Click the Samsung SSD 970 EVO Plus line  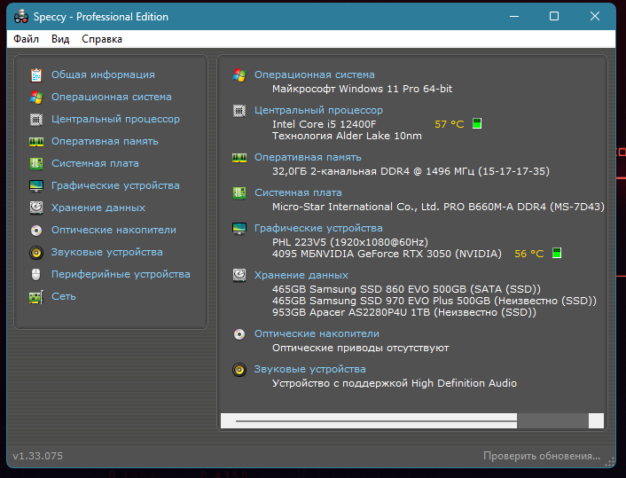point(434,301)
